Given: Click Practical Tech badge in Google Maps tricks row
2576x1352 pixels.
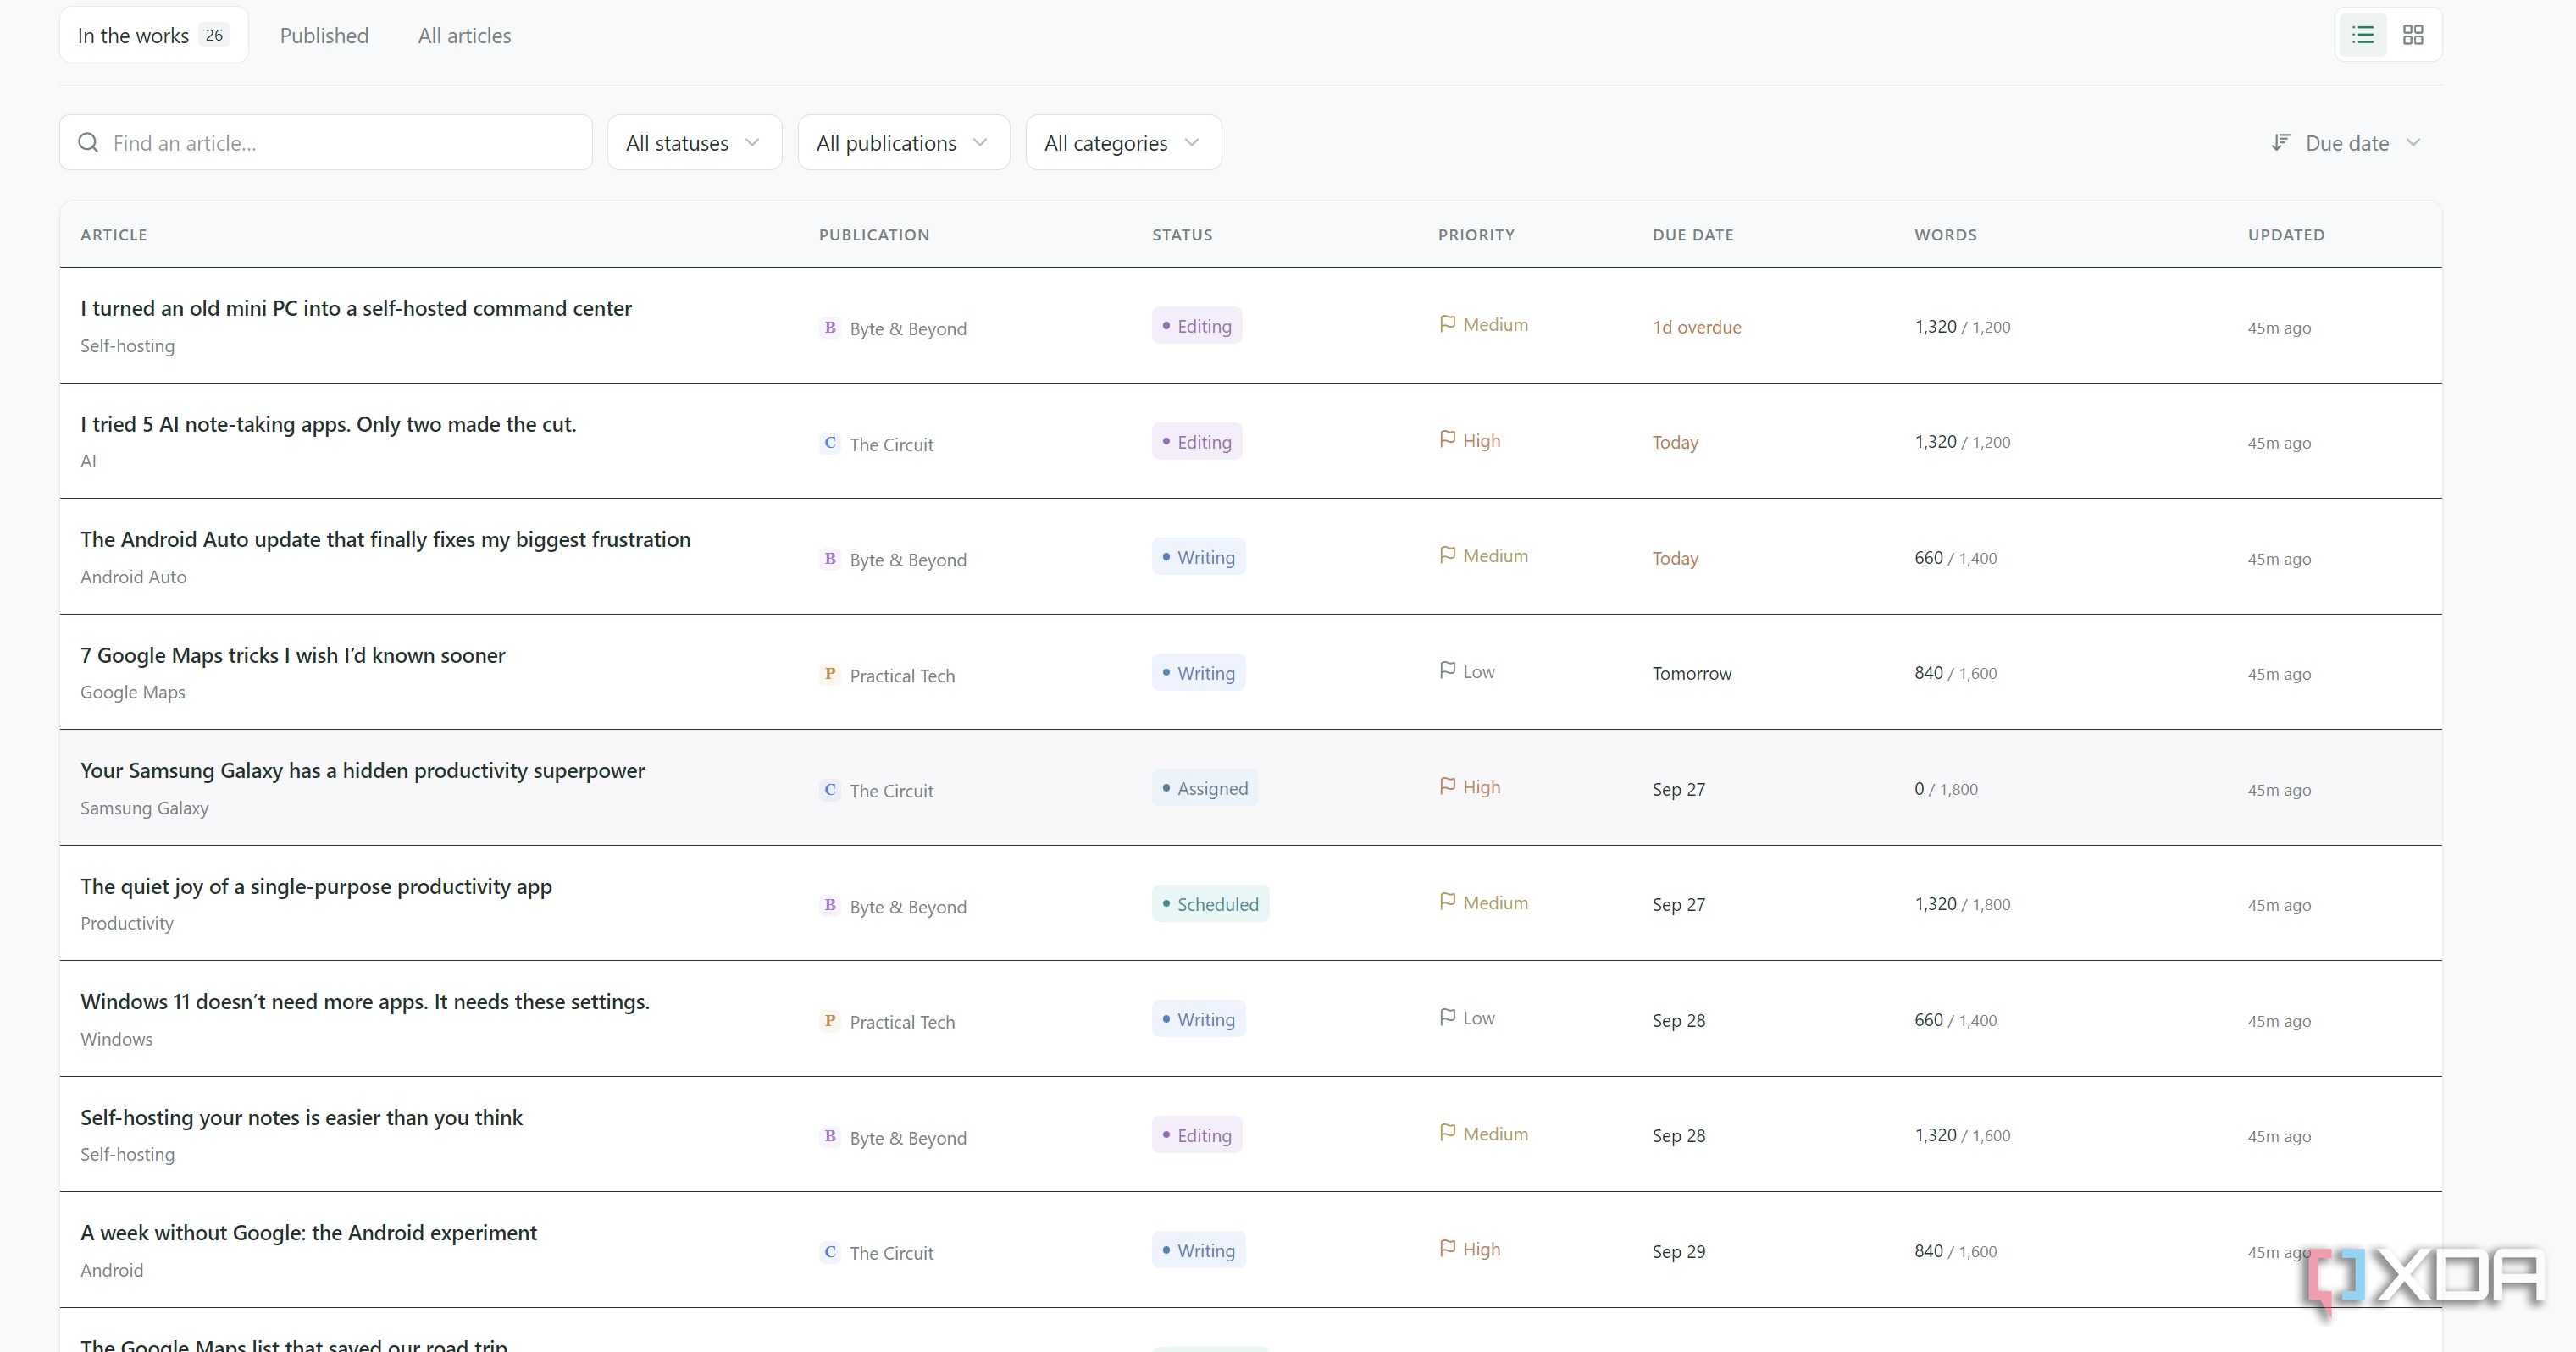Looking at the screenshot, I should tap(830, 675).
